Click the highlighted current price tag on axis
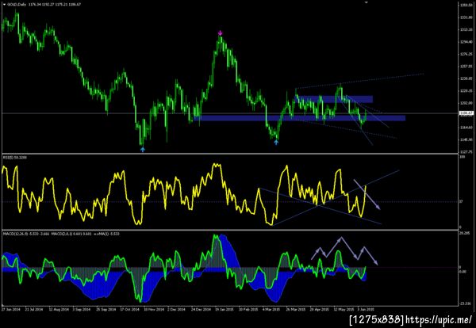The image size is (476, 328). click(x=466, y=113)
